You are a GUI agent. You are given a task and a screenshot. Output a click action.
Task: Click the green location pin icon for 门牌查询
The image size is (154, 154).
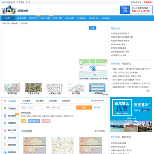click(x=5, y=109)
